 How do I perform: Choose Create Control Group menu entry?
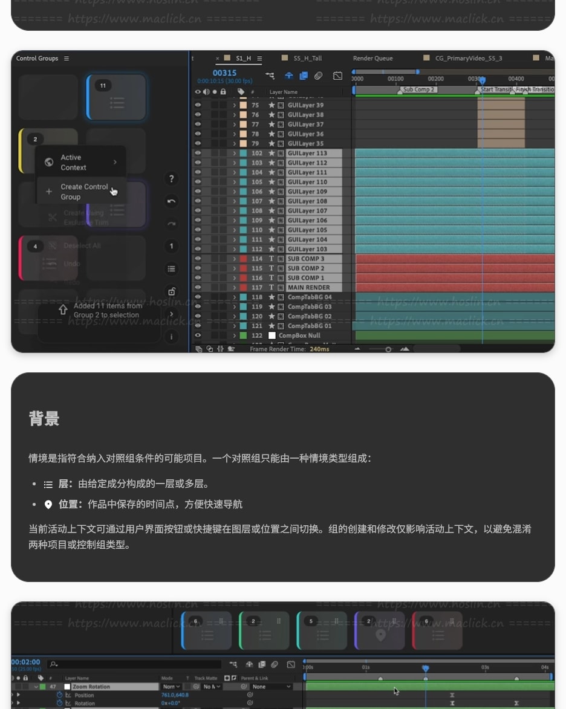(81, 192)
